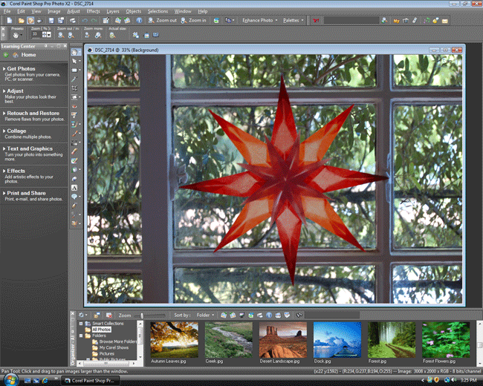Click the Zoom out button
This screenshot has width=483, height=386.
tap(162, 20)
